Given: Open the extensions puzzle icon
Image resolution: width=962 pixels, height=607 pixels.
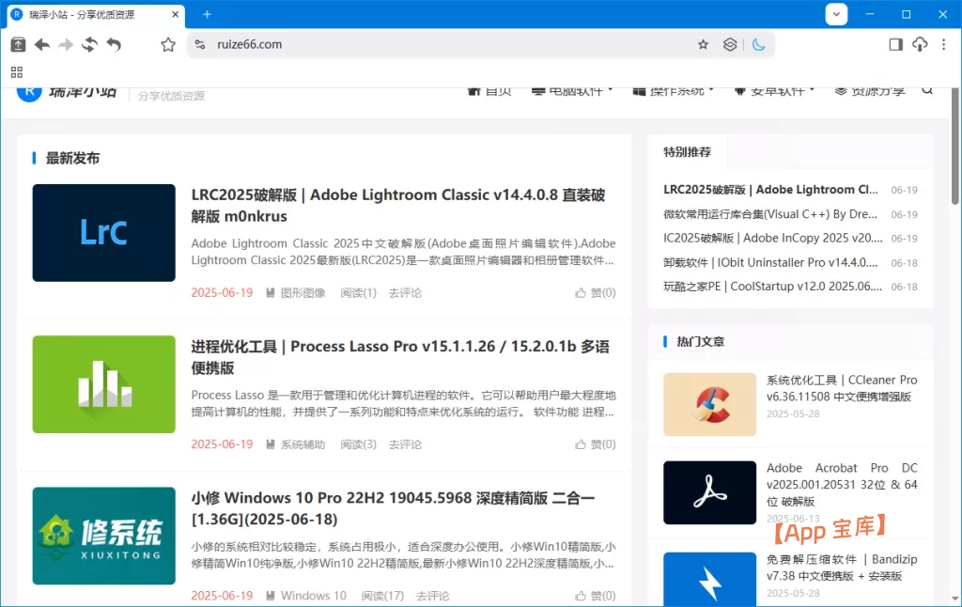Looking at the screenshot, I should 730,43.
